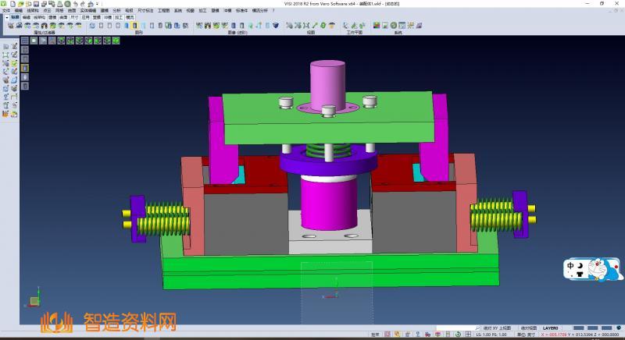Toggle the highlighted shading mode in viewport sidebar

(24, 68)
